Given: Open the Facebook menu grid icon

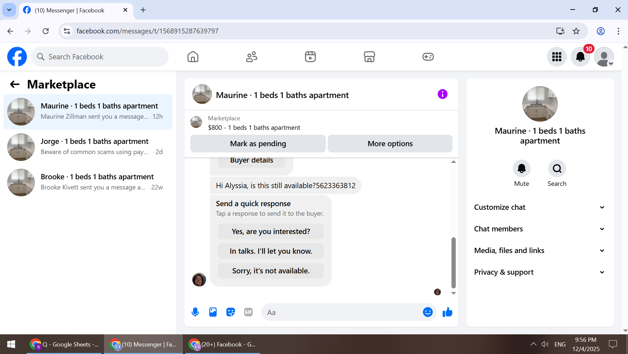Looking at the screenshot, I should coord(557,57).
